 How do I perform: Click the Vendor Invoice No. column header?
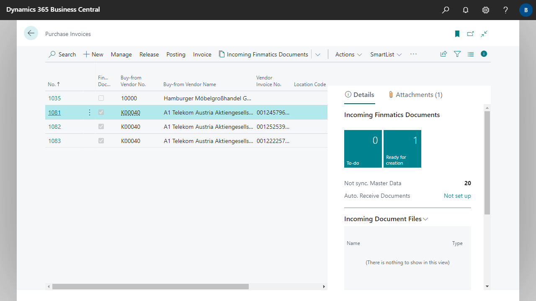coord(269,81)
